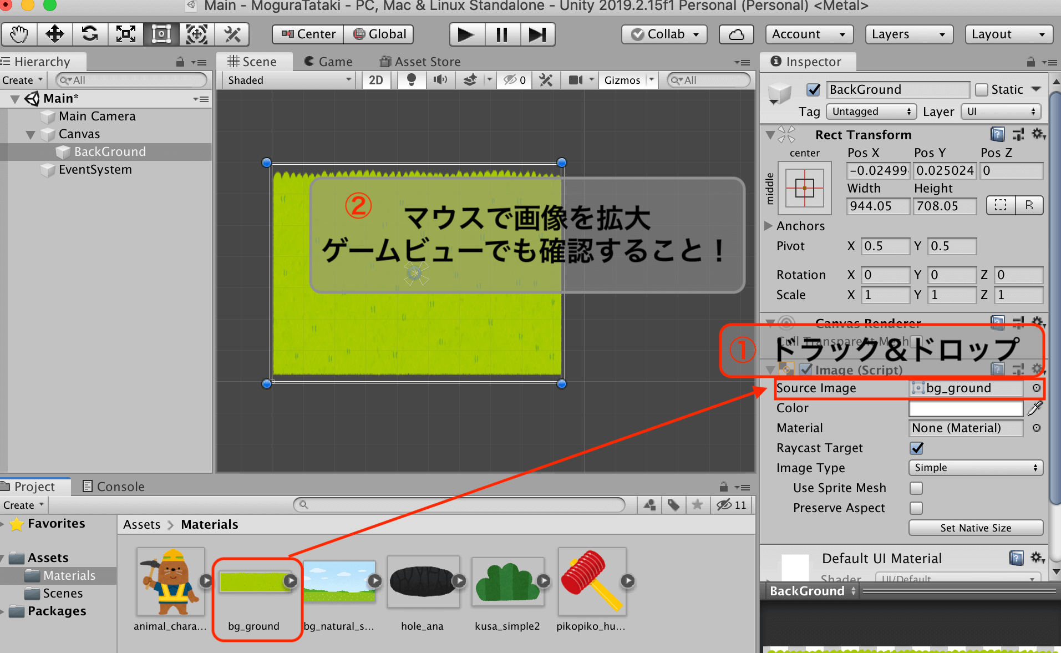This screenshot has width=1061, height=653.
Task: Toggle scene effects icon
Action: point(470,80)
